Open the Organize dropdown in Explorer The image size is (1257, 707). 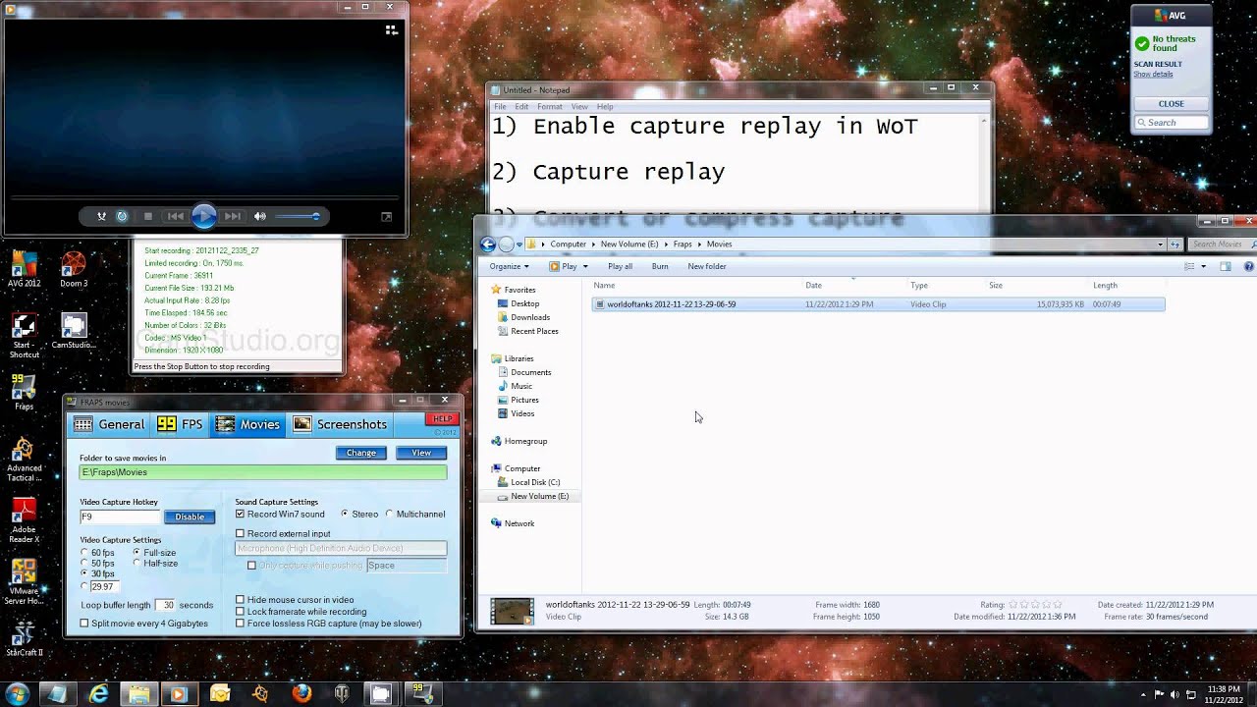click(x=509, y=266)
